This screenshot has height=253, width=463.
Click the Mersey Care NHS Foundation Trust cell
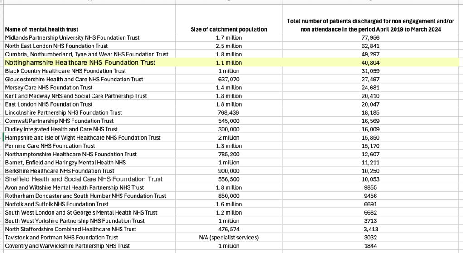pos(48,88)
